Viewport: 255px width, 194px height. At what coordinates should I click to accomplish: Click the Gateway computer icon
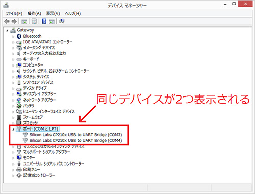pyautogui.click(x=13, y=30)
